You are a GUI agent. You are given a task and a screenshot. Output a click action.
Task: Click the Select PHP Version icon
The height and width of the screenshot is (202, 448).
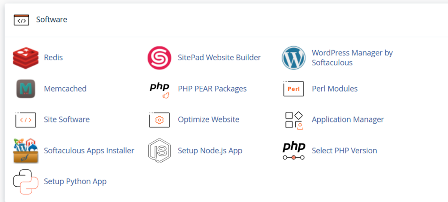pos(294,151)
